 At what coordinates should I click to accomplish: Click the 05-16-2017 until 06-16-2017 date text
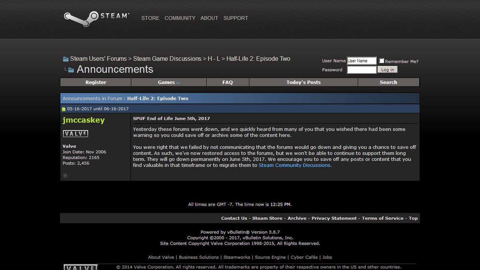point(98,109)
